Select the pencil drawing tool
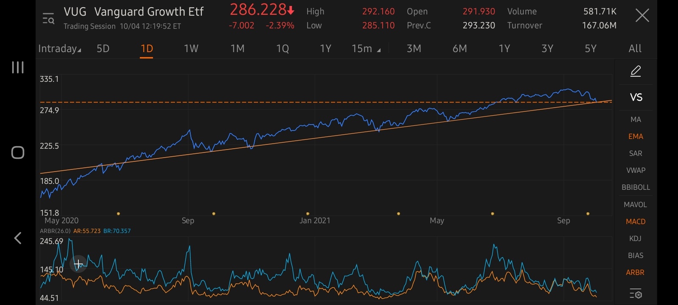The image size is (678, 305). click(x=636, y=71)
